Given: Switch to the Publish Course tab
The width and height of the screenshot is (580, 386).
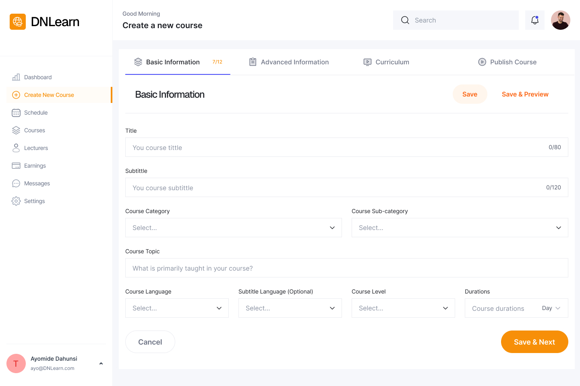Looking at the screenshot, I should click(x=507, y=62).
